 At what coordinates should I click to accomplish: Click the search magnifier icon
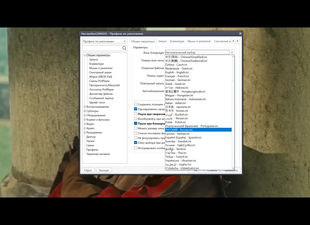point(124,48)
